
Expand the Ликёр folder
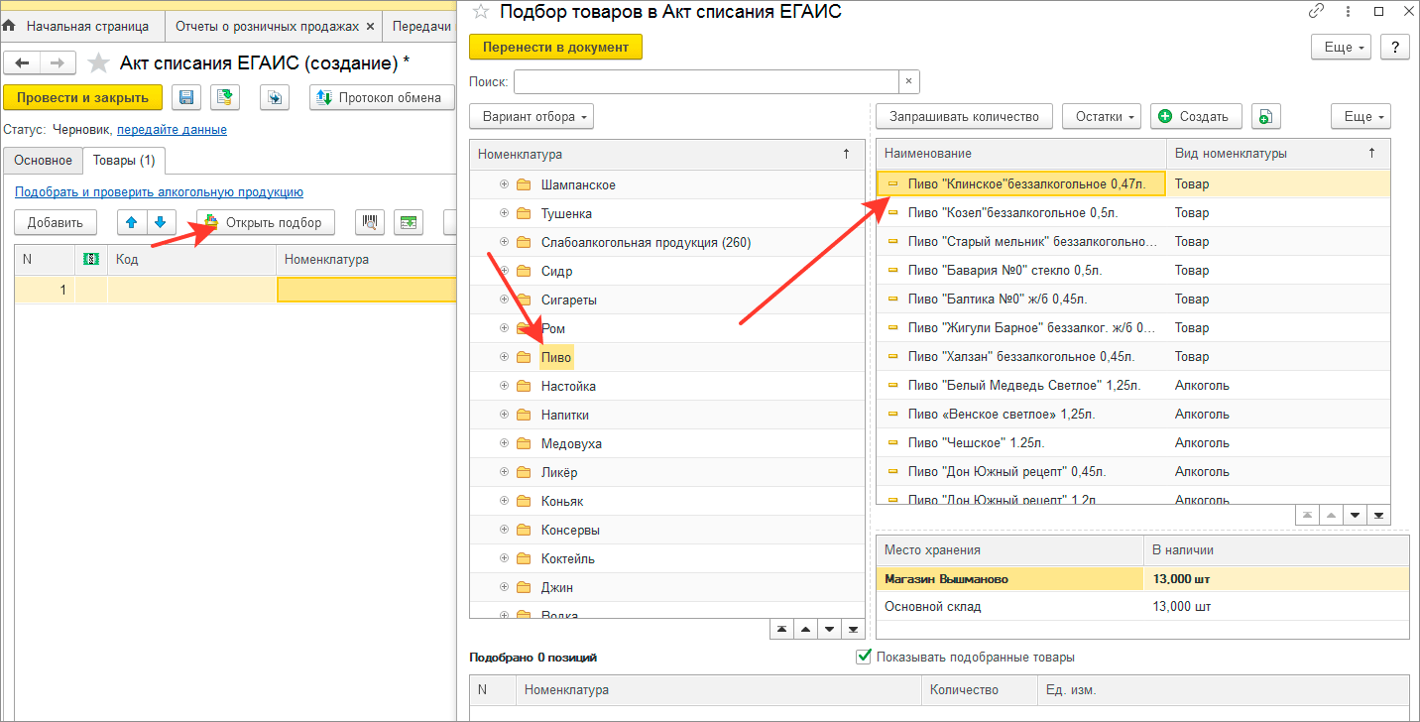[504, 472]
